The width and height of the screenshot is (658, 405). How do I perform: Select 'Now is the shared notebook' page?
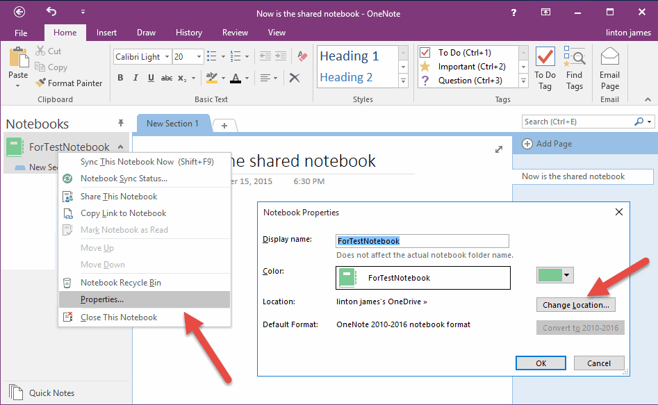click(x=583, y=176)
